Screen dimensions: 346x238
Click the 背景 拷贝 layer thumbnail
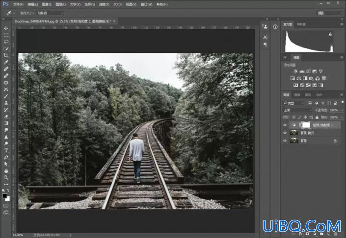[x=294, y=133]
